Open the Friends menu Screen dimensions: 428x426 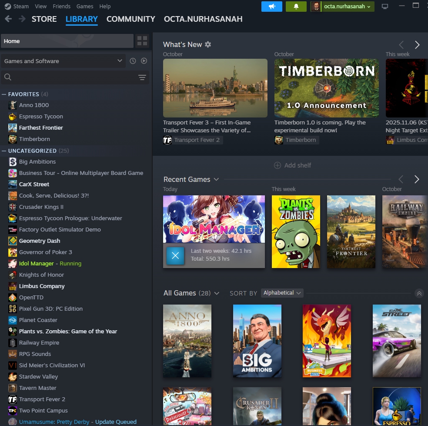click(x=61, y=7)
